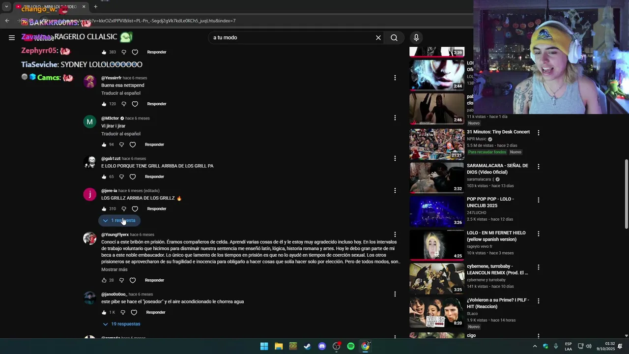Heart the comment by @gab1zzt
Image resolution: width=629 pixels, height=354 pixels.
pos(133,177)
